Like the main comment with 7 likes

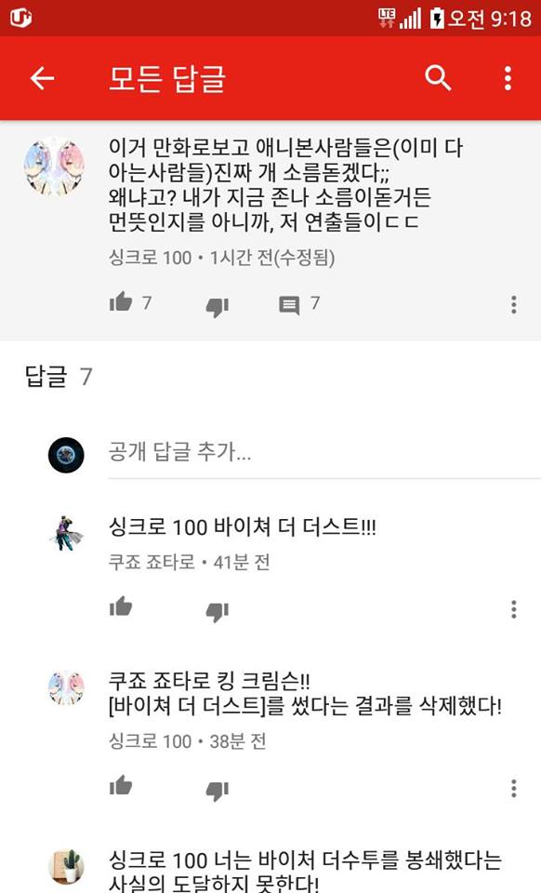(121, 301)
